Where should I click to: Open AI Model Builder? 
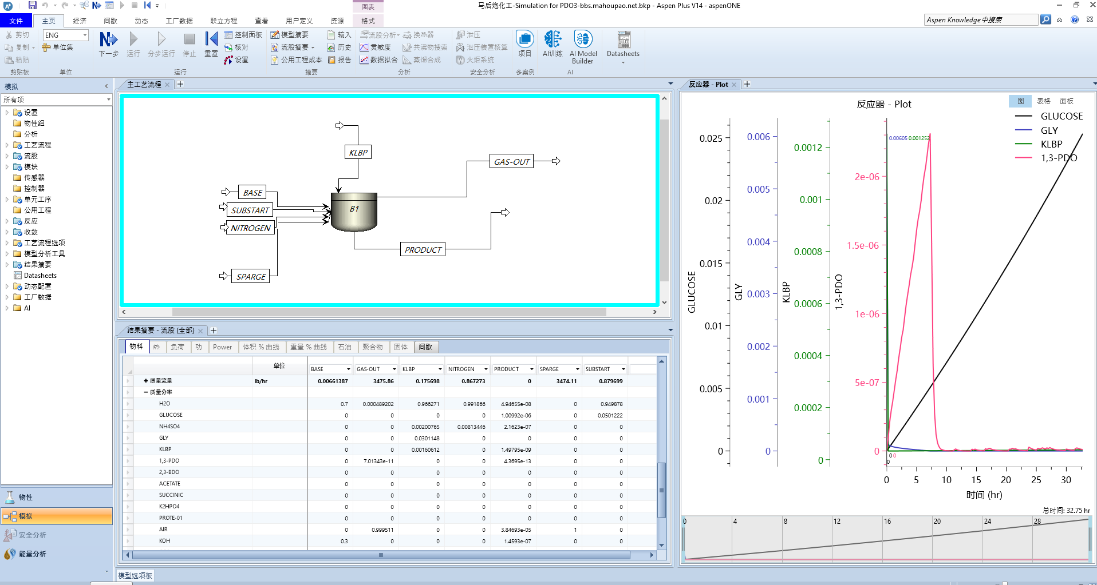(583, 47)
